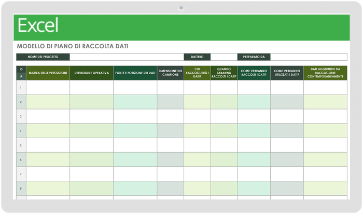
Task: Select the 'MISURA DELLE PRESTAZIONI' column header
Action: point(48,73)
